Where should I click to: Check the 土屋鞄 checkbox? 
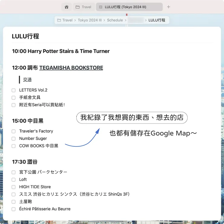[x=14, y=202]
